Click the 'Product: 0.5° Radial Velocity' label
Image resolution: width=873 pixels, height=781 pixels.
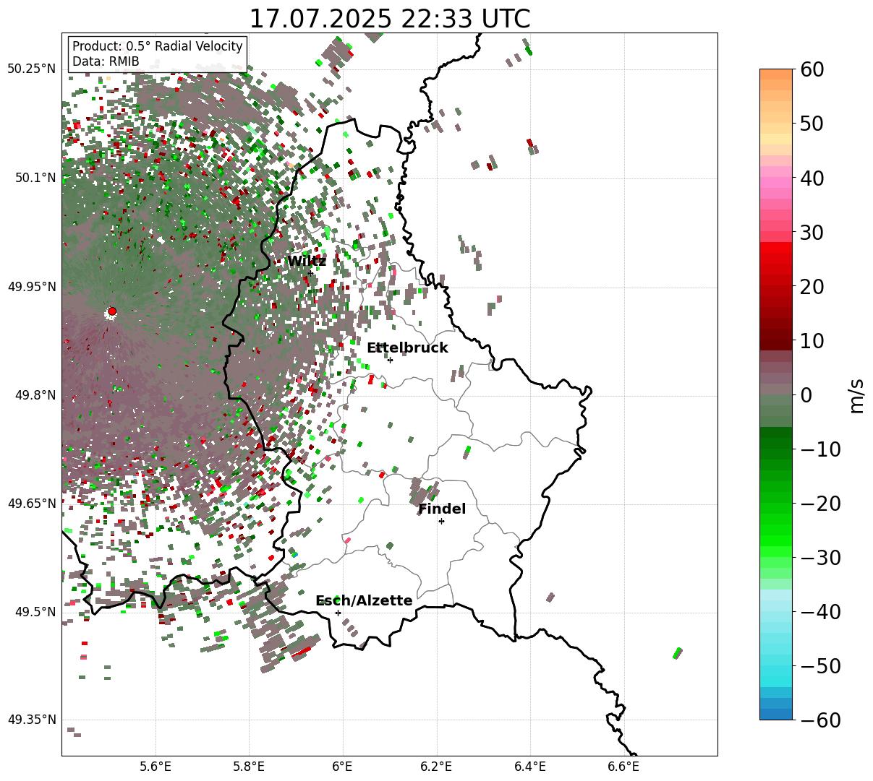[x=158, y=46]
